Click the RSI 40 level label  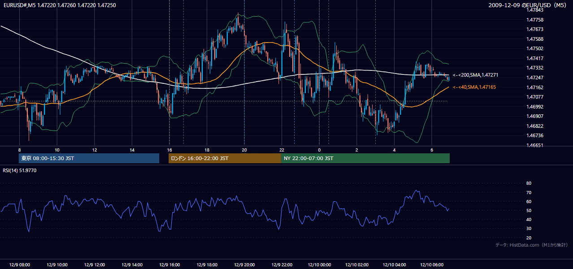tap(529, 220)
